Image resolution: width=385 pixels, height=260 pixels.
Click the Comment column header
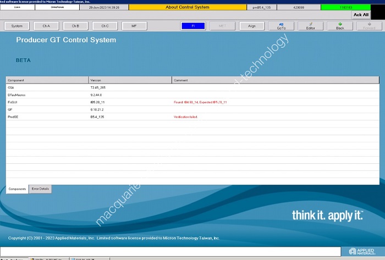pyautogui.click(x=275, y=80)
